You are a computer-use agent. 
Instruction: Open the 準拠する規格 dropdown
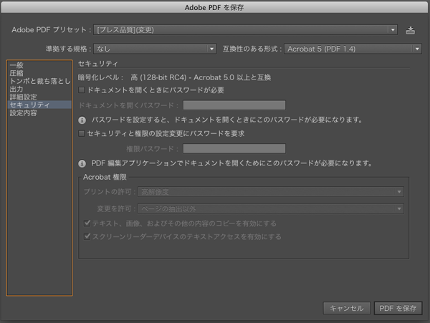click(155, 49)
